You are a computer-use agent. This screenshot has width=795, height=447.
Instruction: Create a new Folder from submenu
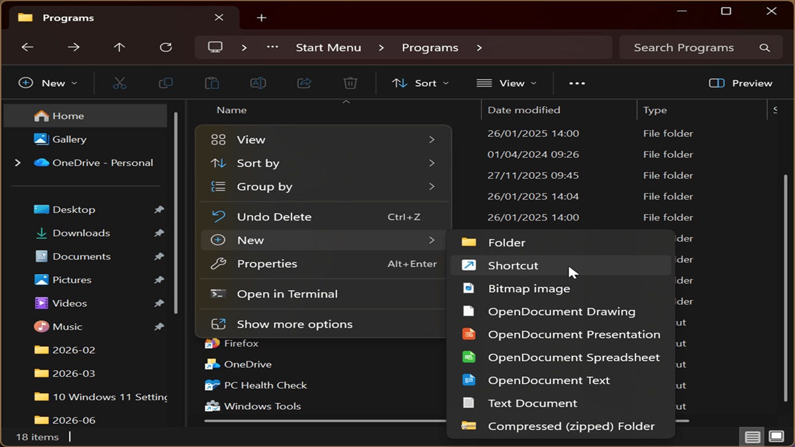[x=561, y=242]
